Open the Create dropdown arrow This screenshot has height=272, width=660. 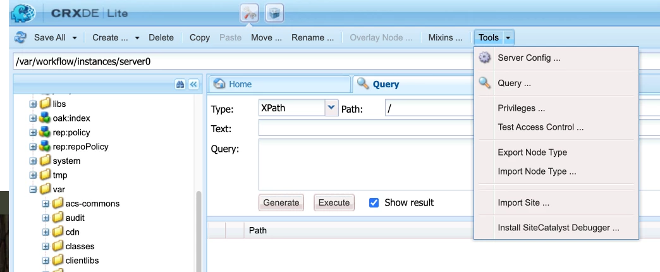[137, 38]
